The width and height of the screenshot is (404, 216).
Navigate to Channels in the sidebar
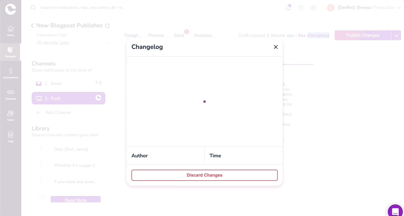(x=11, y=94)
